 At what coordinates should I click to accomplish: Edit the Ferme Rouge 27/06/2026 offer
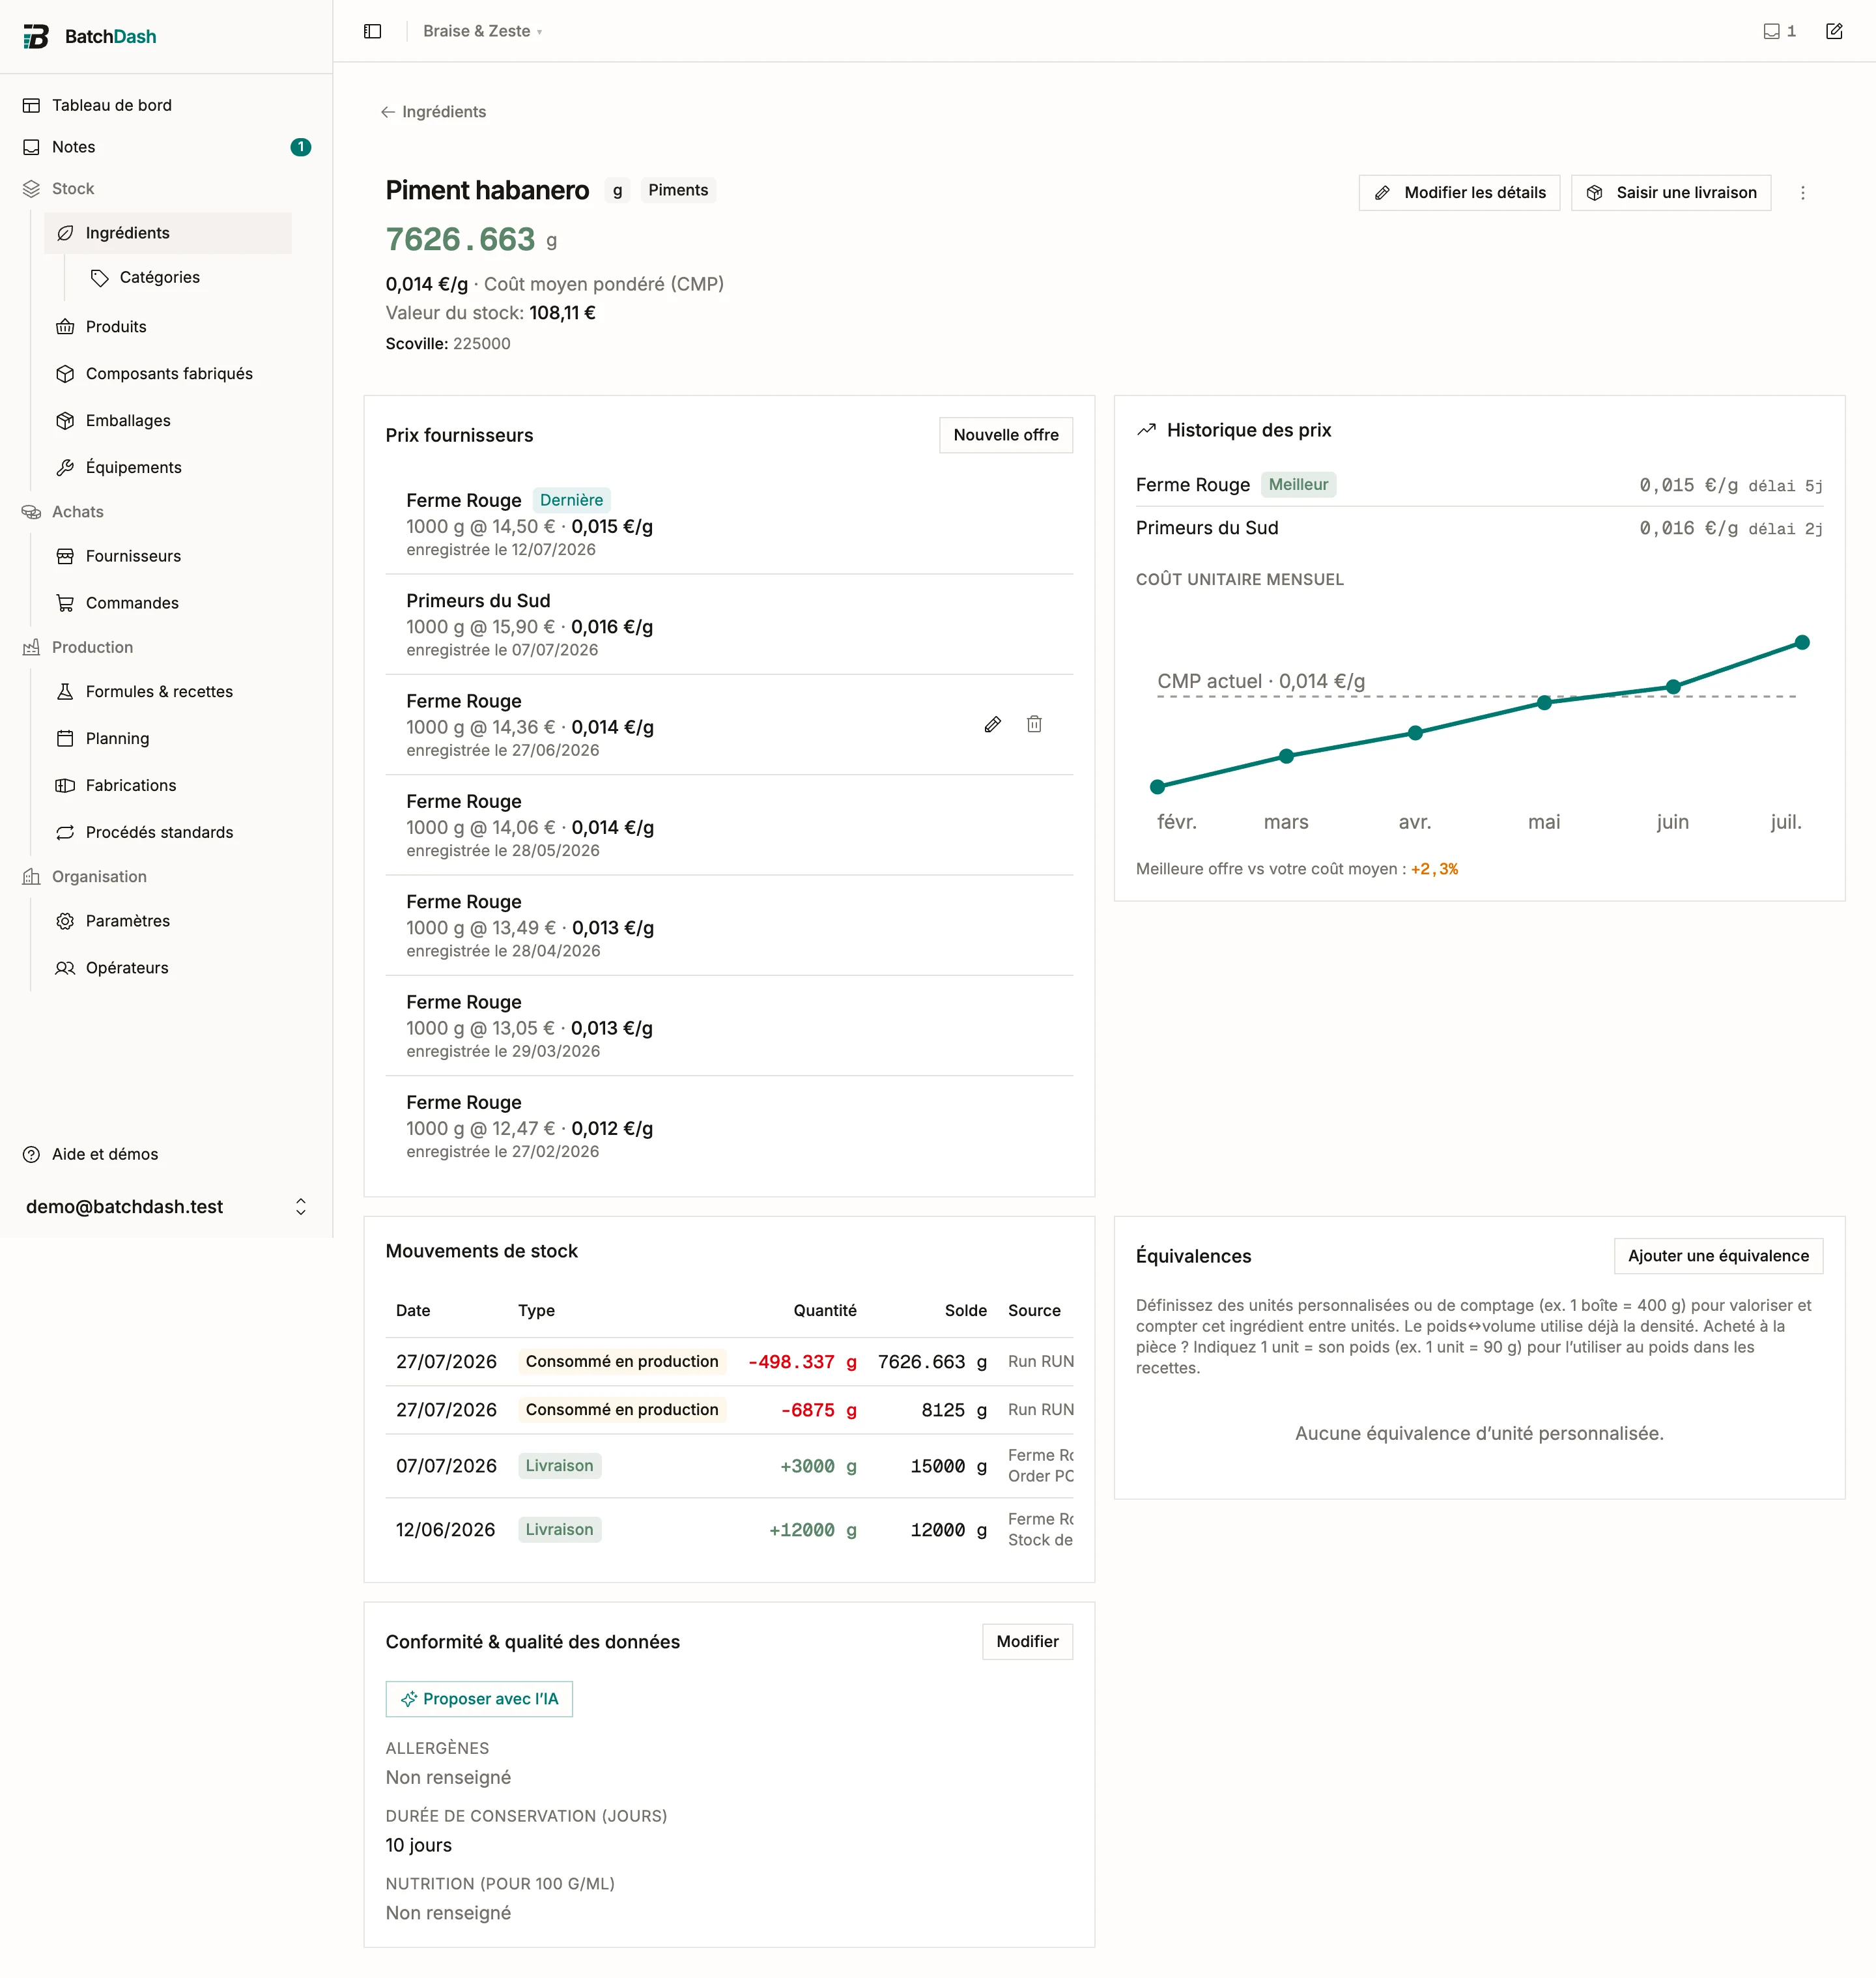point(993,724)
